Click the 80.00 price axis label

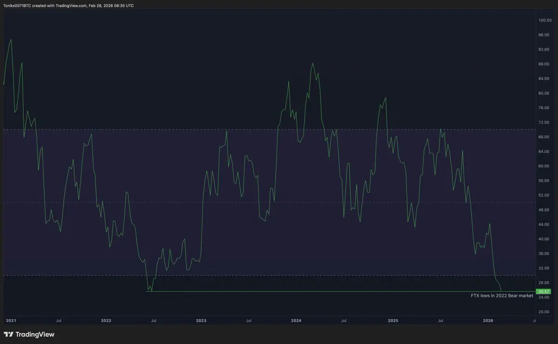pos(544,93)
